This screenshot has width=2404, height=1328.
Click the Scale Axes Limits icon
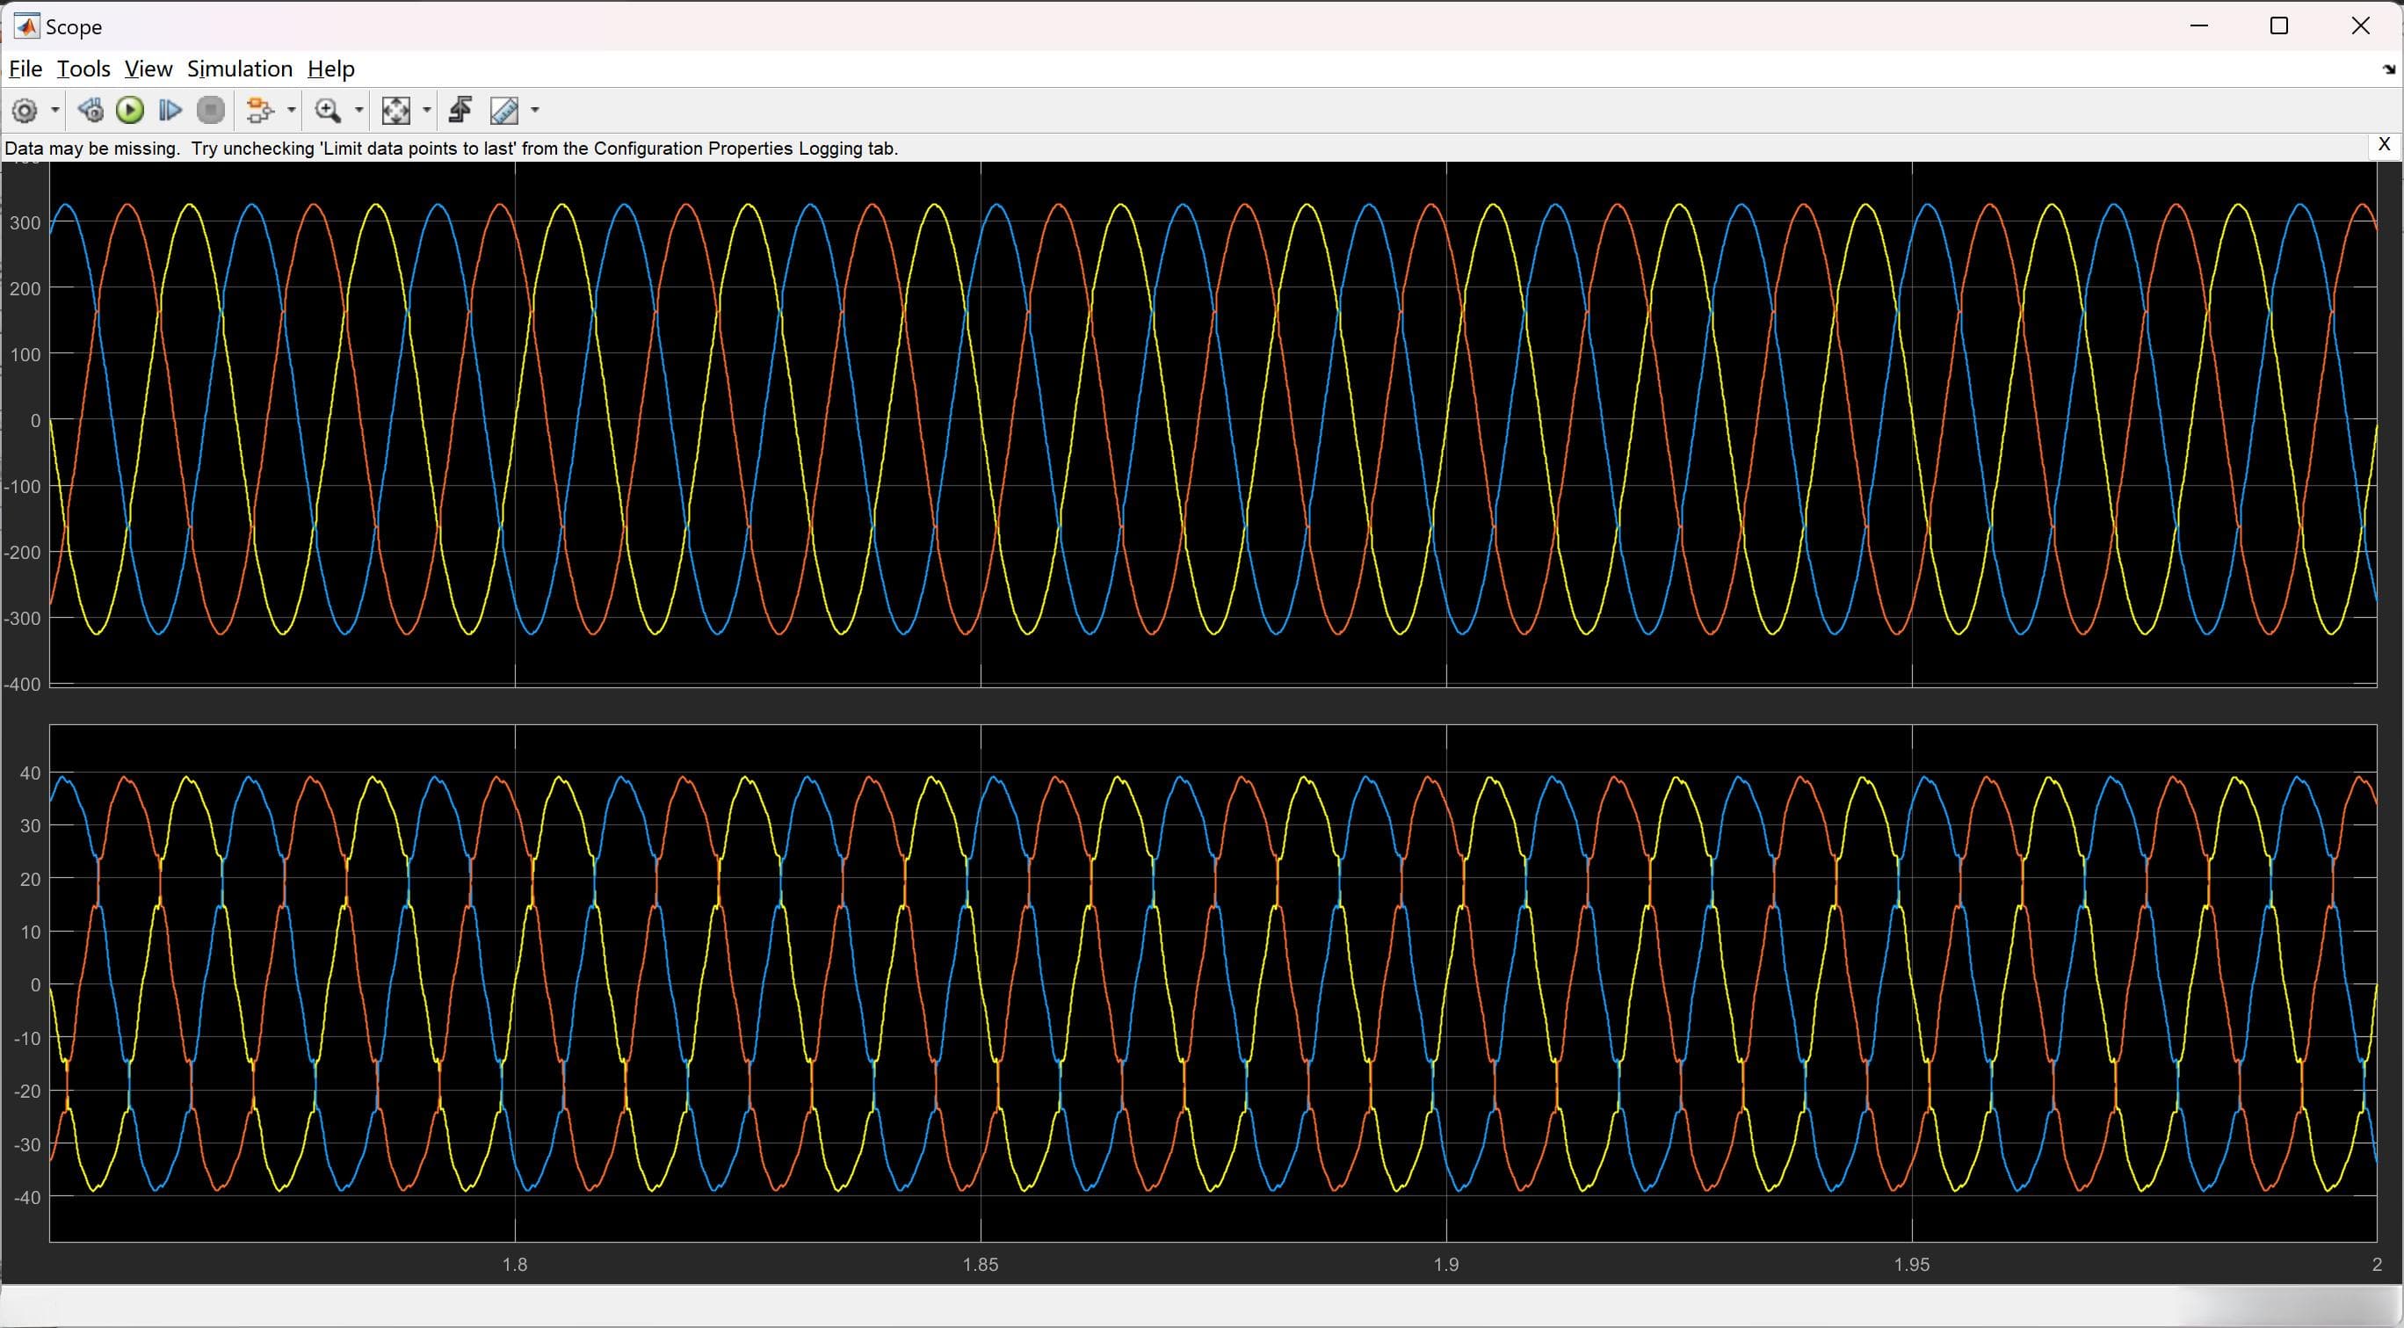[x=395, y=110]
